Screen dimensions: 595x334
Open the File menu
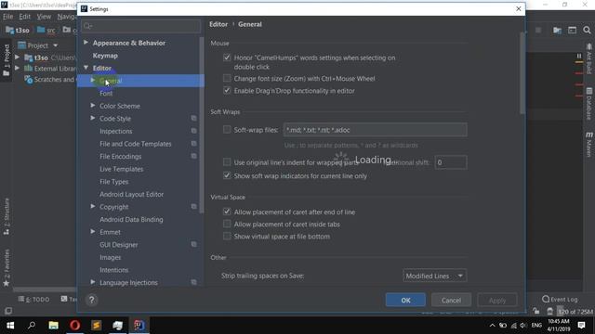coord(8,17)
